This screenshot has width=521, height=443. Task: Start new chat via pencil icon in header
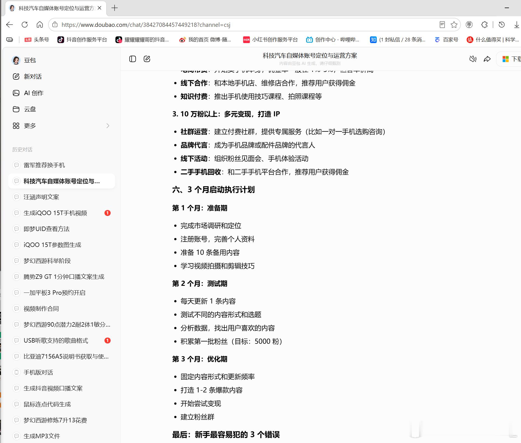[x=147, y=59]
